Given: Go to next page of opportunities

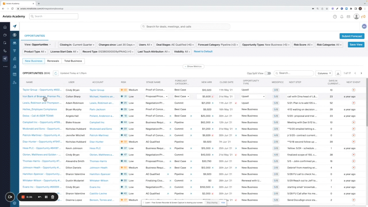Looking at the screenshot, I should tap(361, 73).
